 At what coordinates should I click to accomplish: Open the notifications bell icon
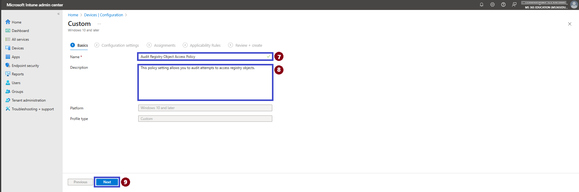coord(482,5)
